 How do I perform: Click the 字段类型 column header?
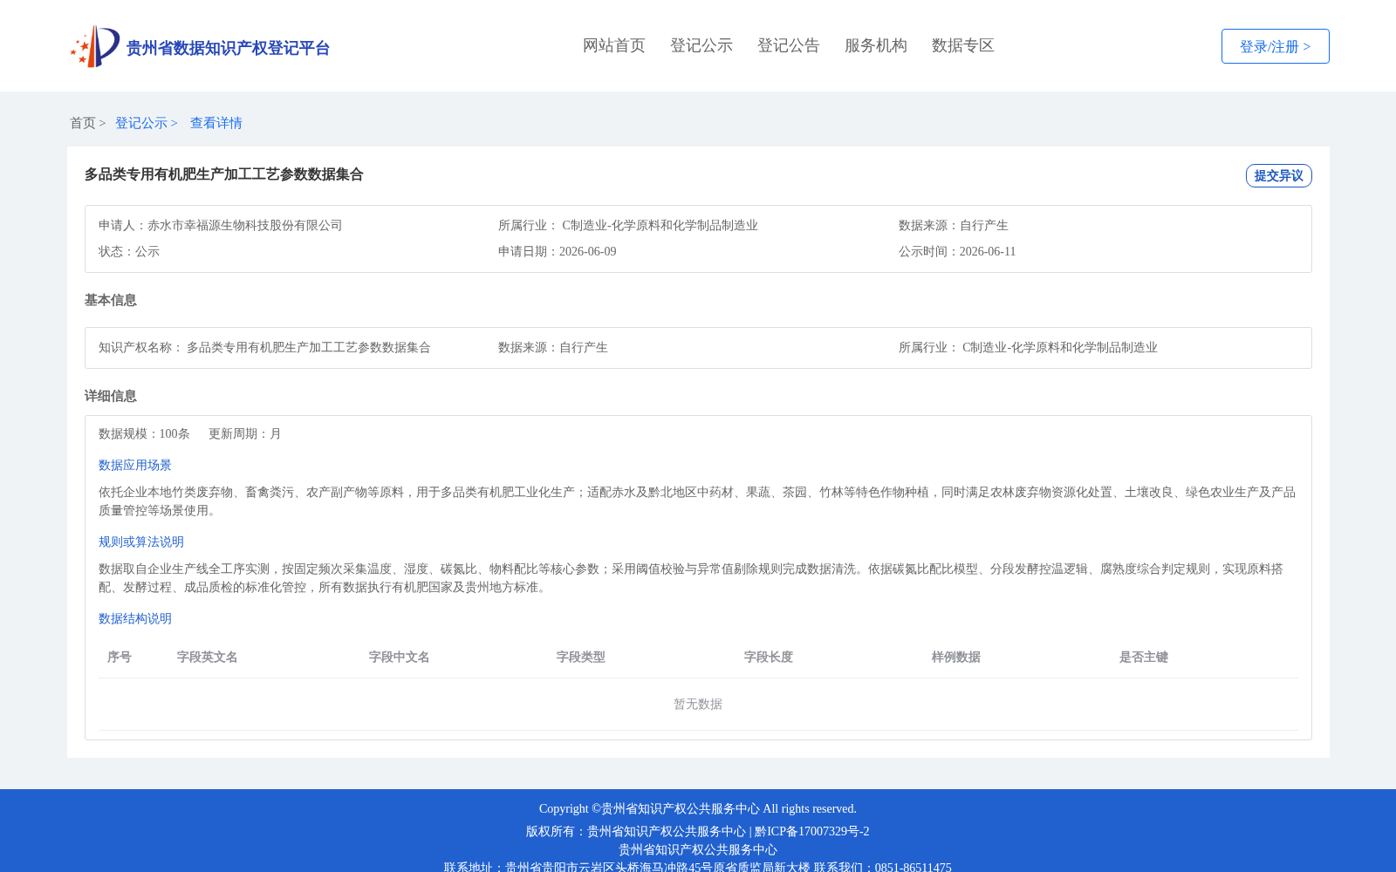581,657
